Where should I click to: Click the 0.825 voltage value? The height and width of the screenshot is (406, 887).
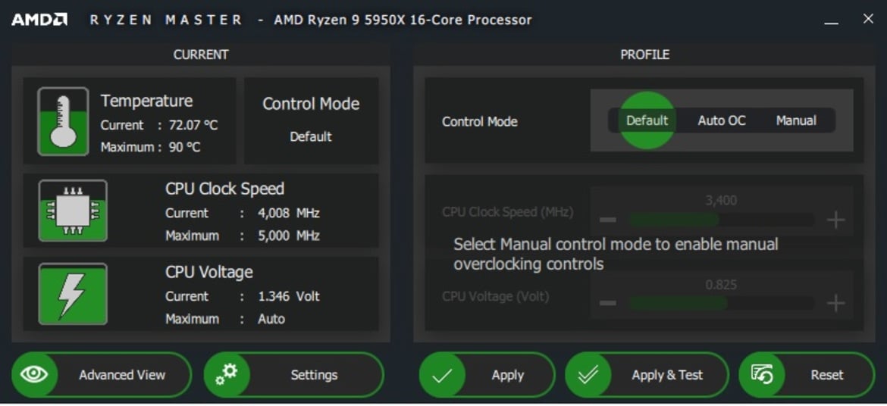pyautogui.click(x=721, y=284)
